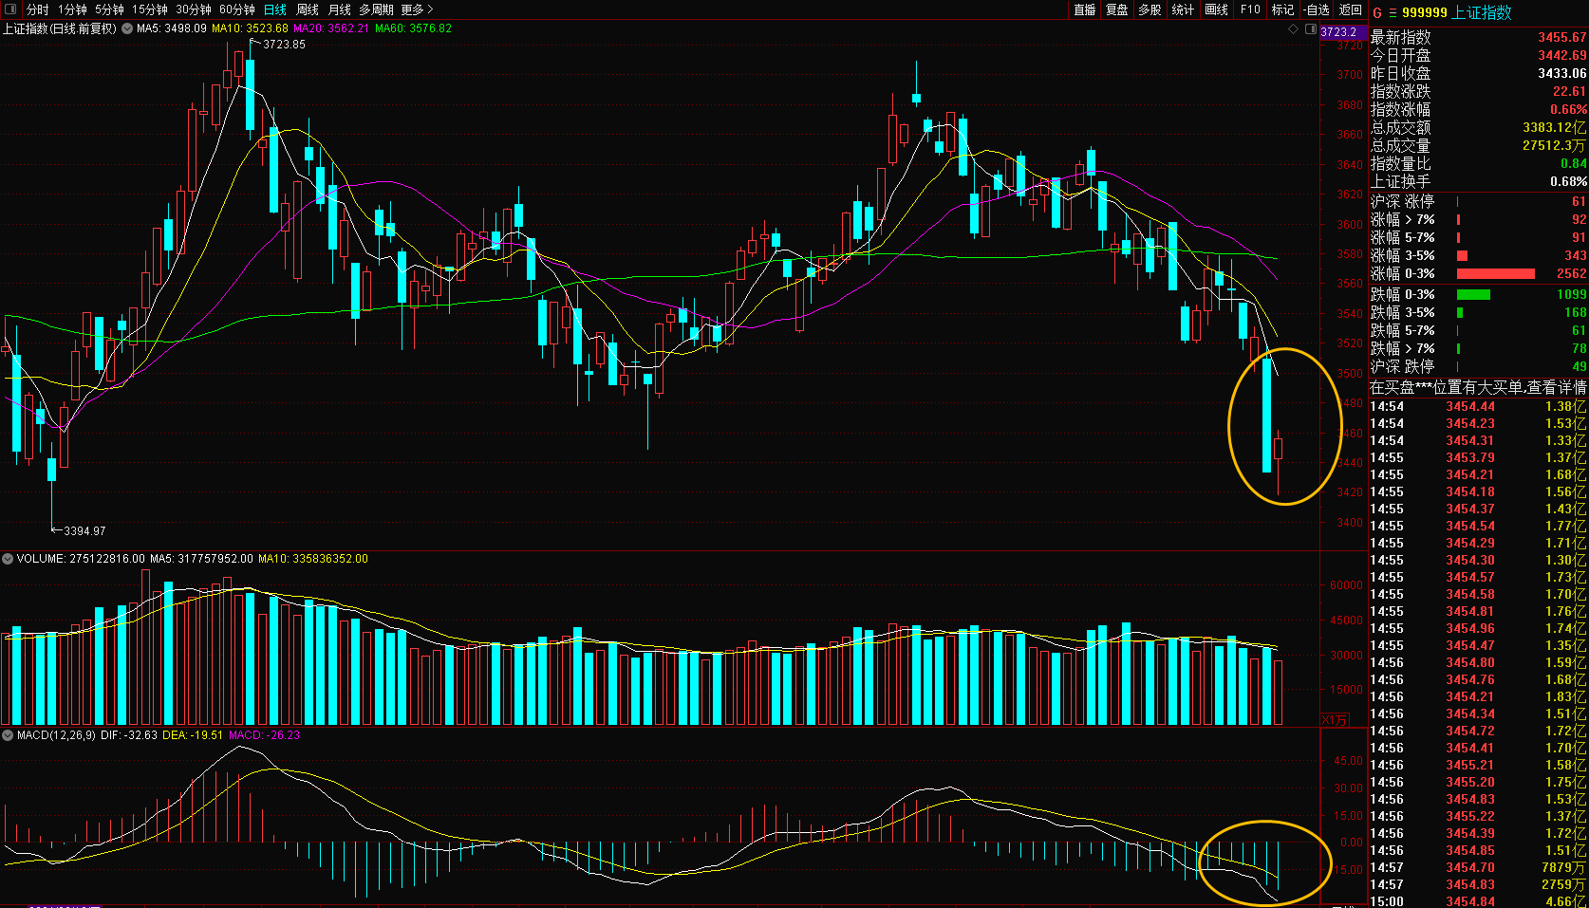Select the 15分钟 period tab
Image resolution: width=1589 pixels, height=908 pixels.
click(150, 9)
